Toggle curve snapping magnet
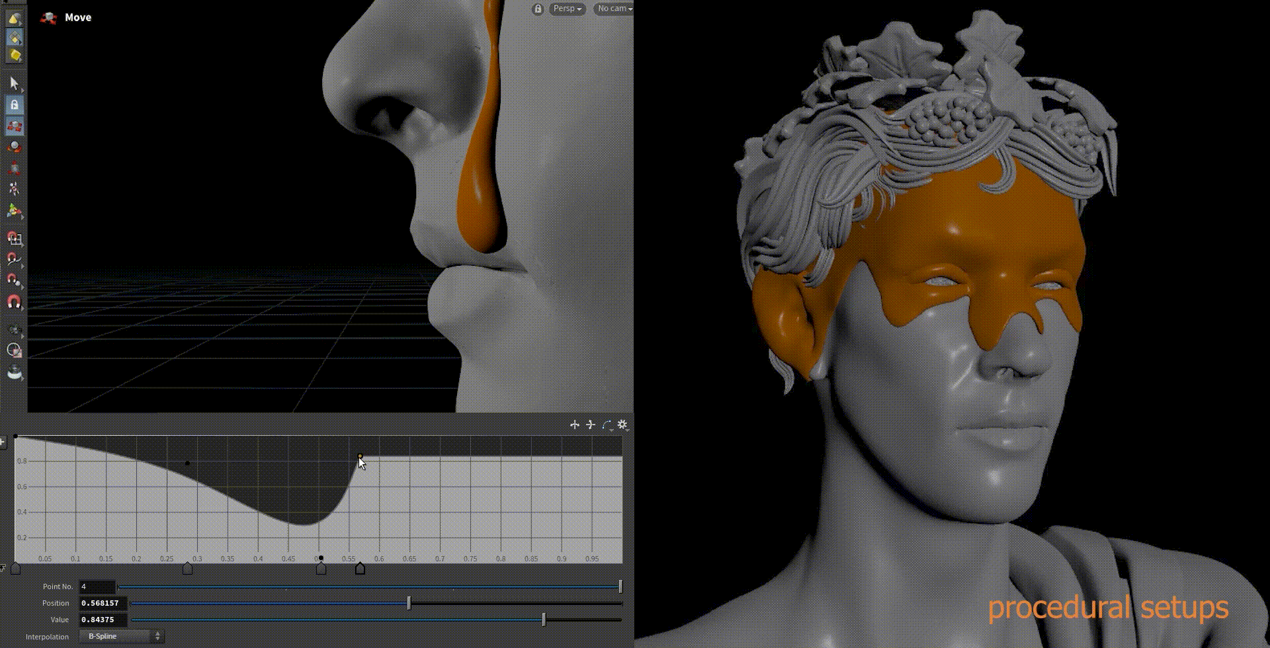1270x648 pixels. (14, 259)
